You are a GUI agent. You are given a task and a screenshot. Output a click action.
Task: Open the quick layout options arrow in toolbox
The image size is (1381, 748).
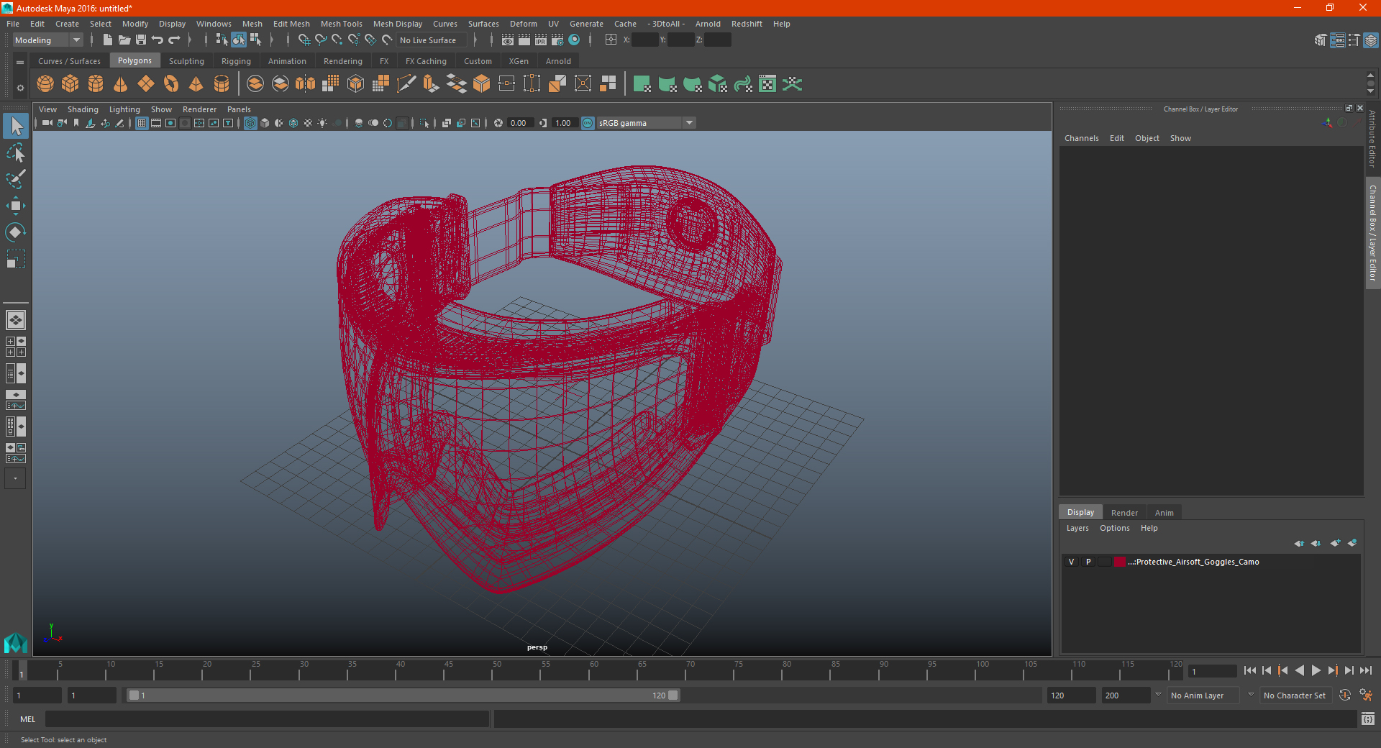pos(15,478)
